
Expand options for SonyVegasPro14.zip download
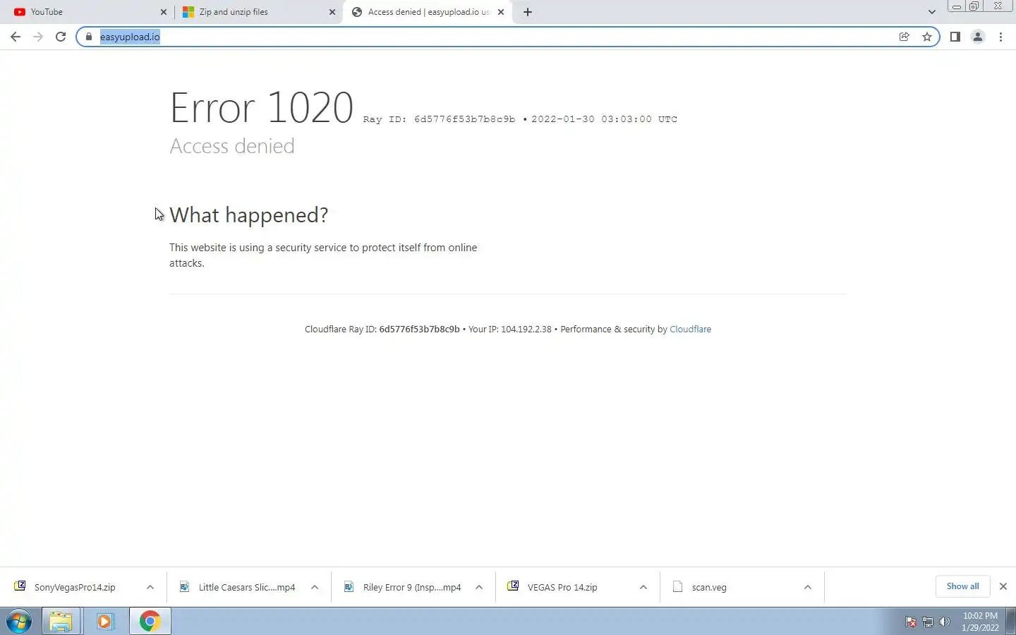pyautogui.click(x=150, y=587)
